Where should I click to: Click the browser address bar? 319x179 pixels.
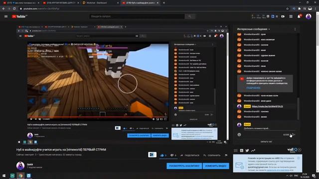[153, 9]
